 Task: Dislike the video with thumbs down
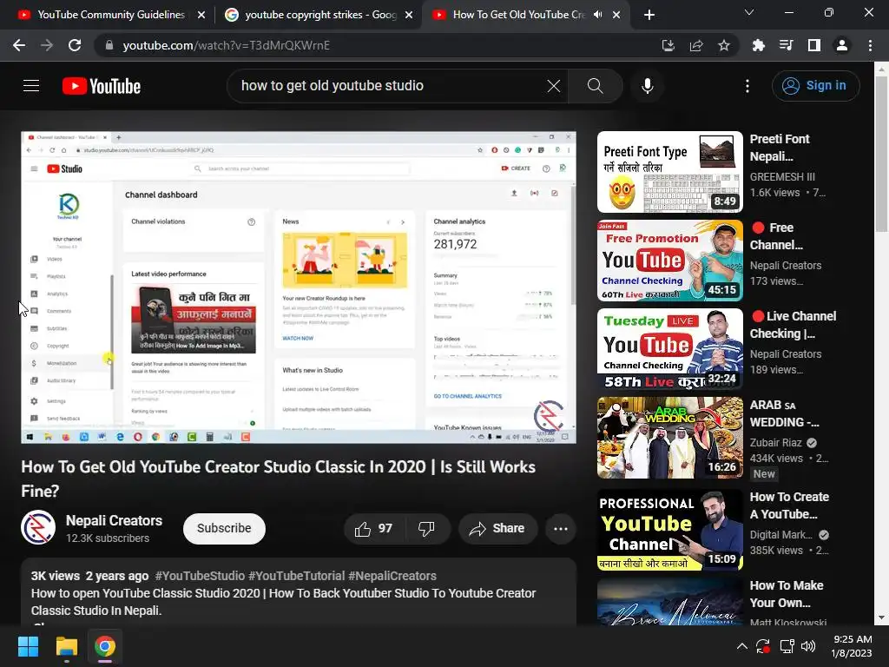tap(426, 529)
